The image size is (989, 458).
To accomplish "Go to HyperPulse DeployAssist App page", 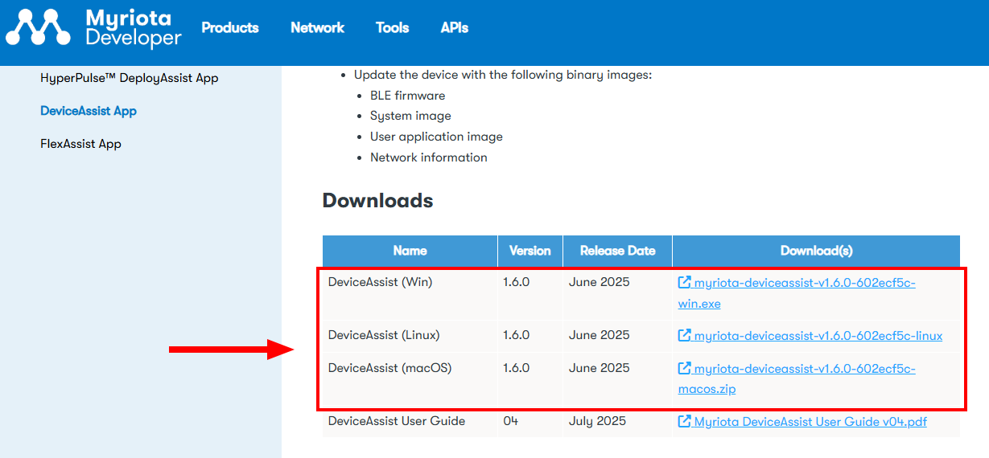I will [130, 78].
